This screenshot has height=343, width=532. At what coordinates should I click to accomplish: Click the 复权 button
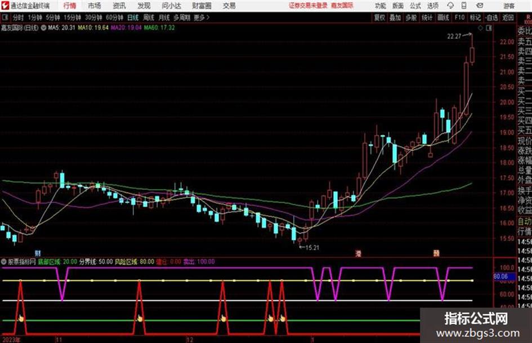(x=379, y=17)
